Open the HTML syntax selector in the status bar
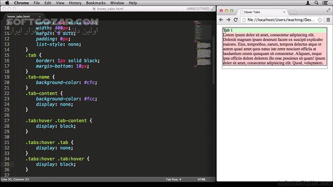 [x=202, y=179]
